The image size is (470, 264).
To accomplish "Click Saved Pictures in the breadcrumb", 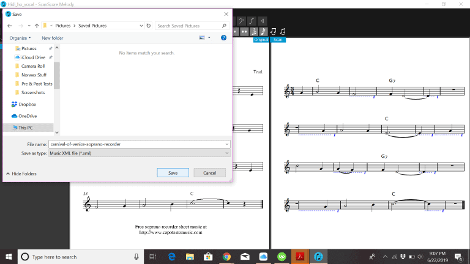I will [x=92, y=26].
